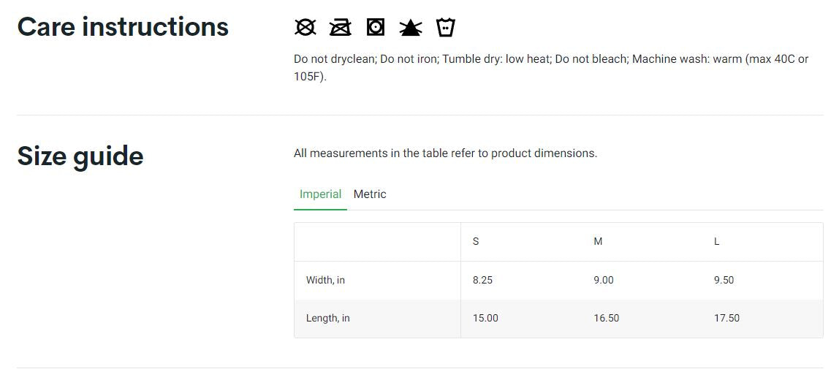Click the Size guide heading
This screenshot has height=369, width=839.
pyautogui.click(x=80, y=156)
